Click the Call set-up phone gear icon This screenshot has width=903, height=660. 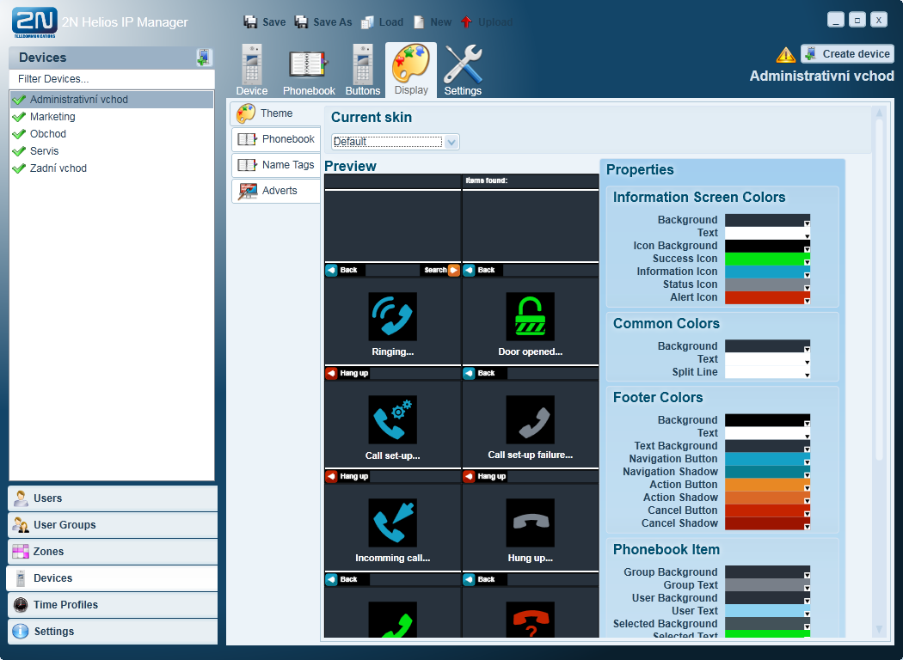point(392,419)
